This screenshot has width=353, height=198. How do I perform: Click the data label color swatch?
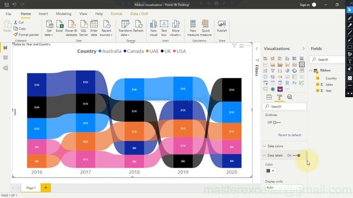(269, 171)
